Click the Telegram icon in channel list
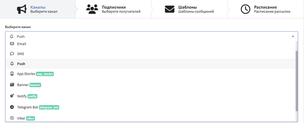 click(x=12, y=107)
